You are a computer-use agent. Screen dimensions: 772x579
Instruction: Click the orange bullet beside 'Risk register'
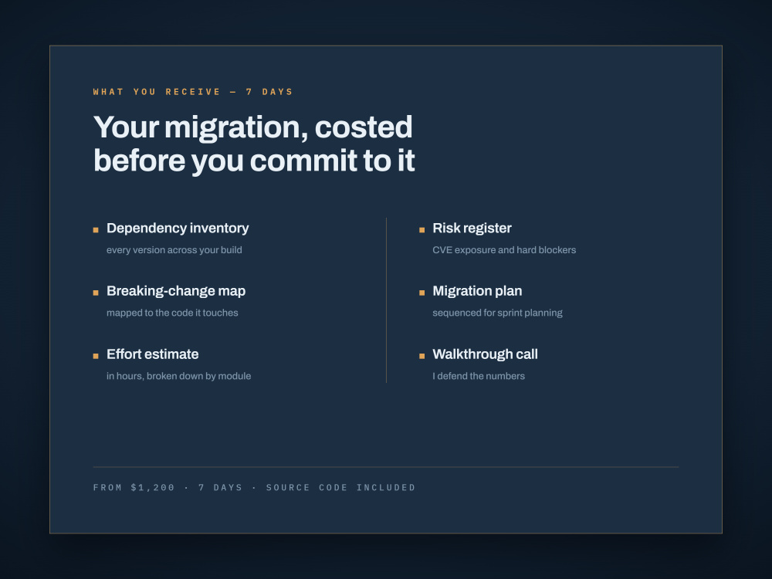click(x=422, y=230)
